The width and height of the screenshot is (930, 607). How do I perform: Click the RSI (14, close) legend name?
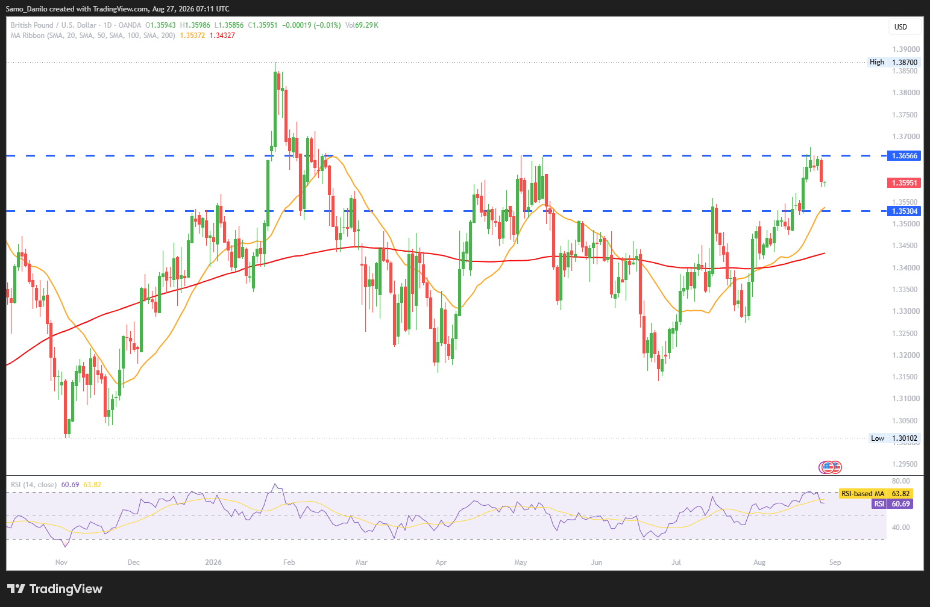click(34, 485)
